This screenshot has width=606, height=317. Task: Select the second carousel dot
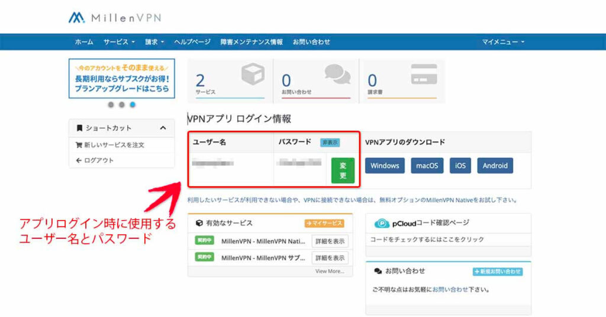tap(122, 105)
